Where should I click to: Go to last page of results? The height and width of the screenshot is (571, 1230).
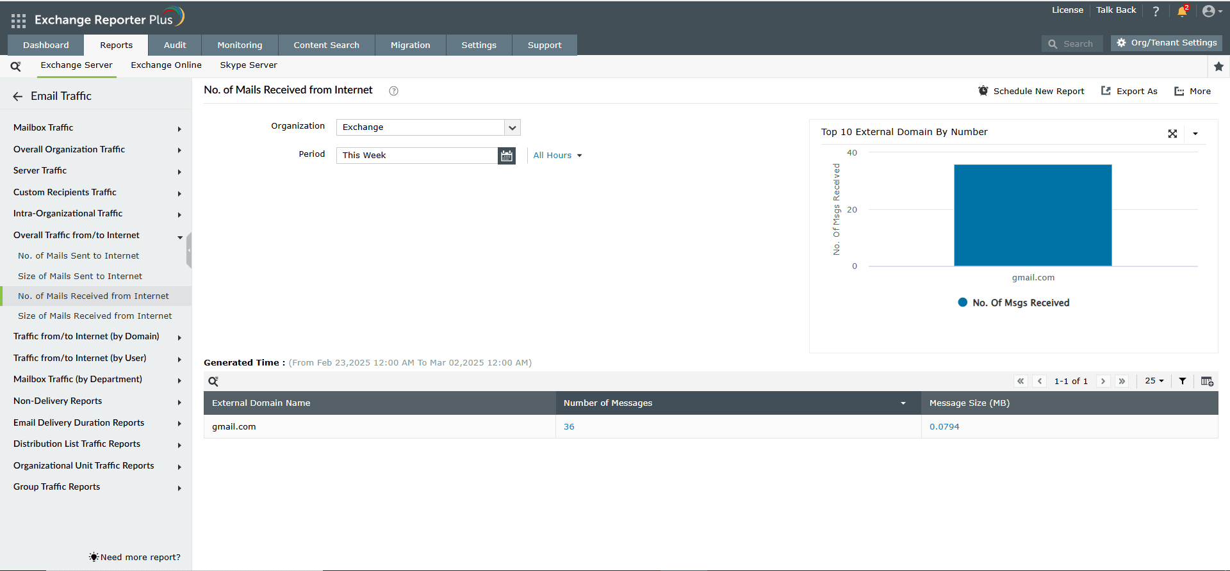click(x=1122, y=382)
